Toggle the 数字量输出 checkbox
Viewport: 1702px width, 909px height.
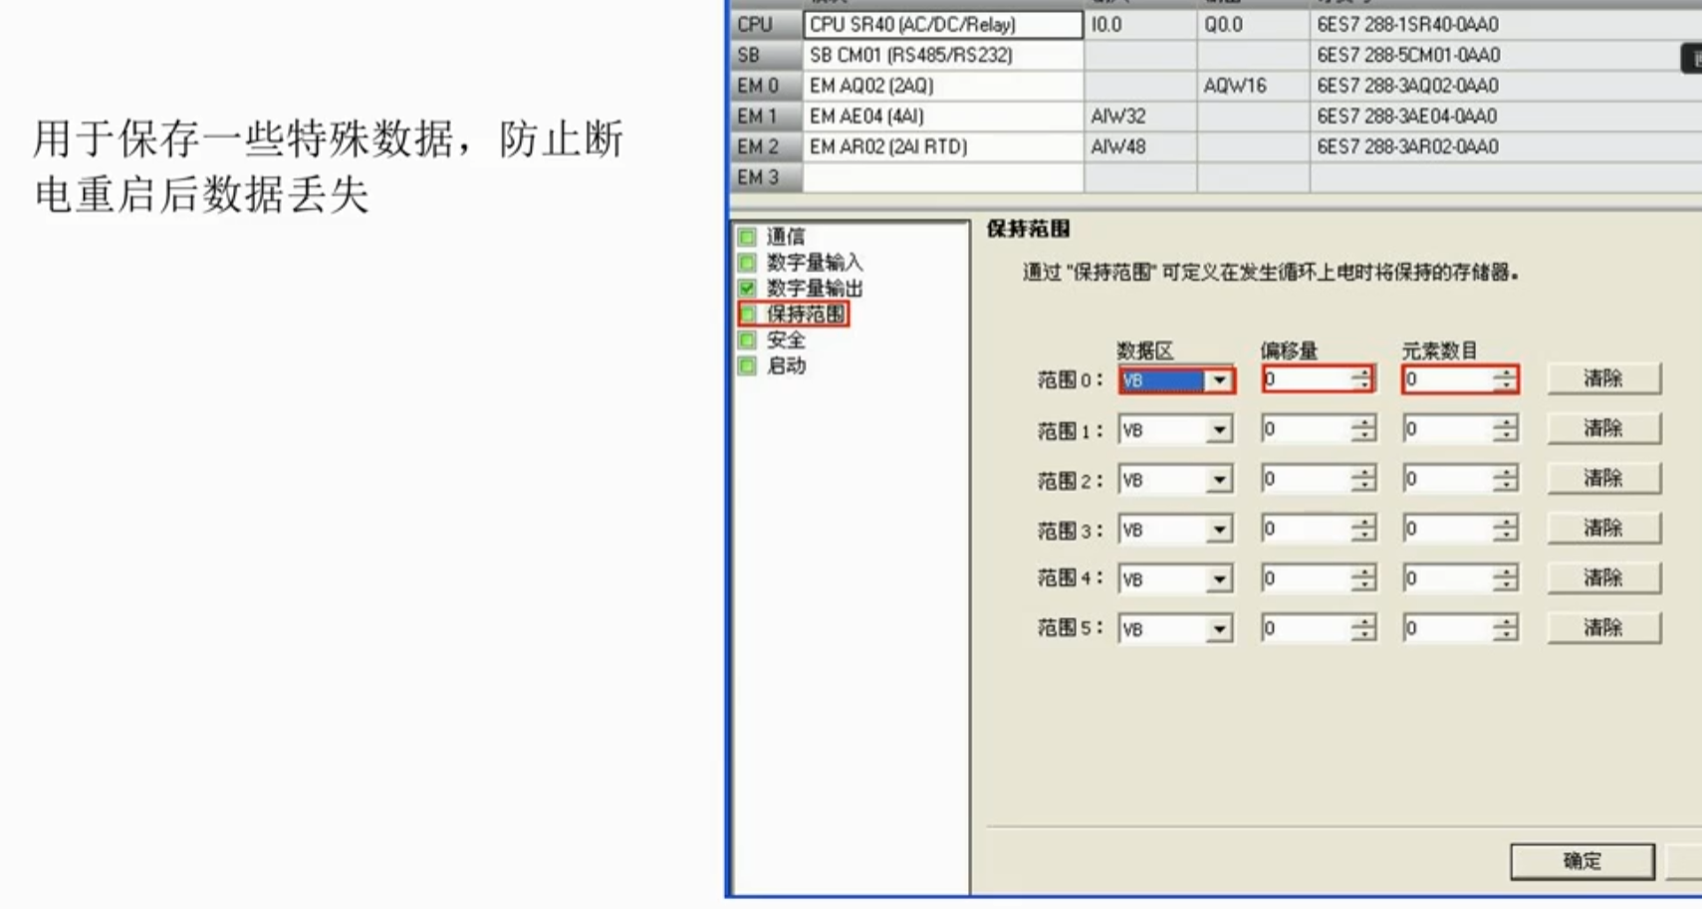click(747, 289)
